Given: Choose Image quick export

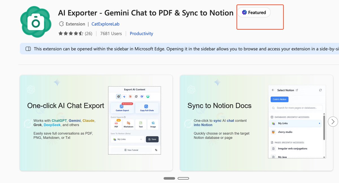Looking at the screenshot, I should point(153,124).
